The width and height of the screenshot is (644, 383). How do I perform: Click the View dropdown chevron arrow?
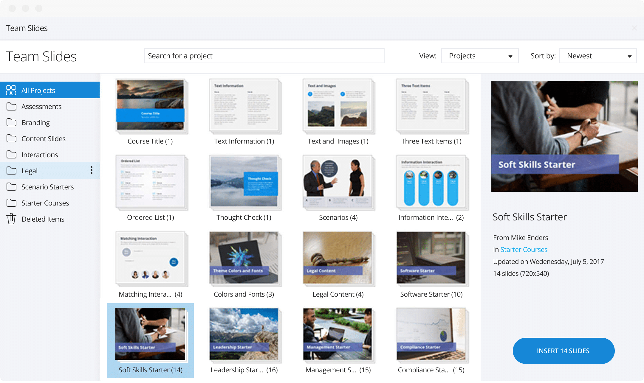click(x=510, y=56)
